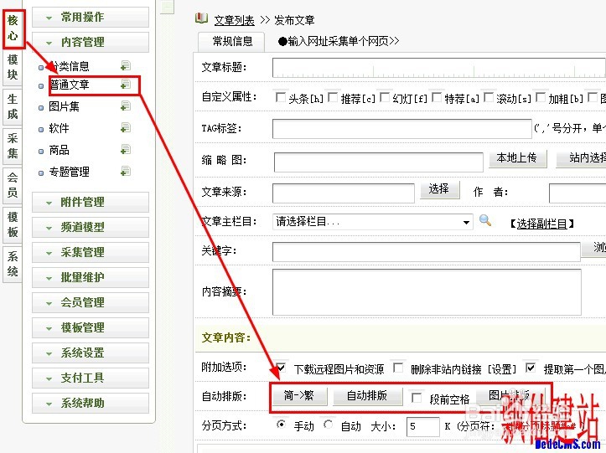Click the 大小 page size field

(422, 427)
